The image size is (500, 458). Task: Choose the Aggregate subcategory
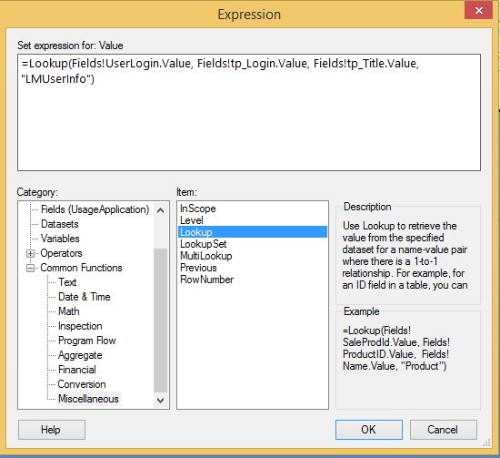[x=80, y=355]
